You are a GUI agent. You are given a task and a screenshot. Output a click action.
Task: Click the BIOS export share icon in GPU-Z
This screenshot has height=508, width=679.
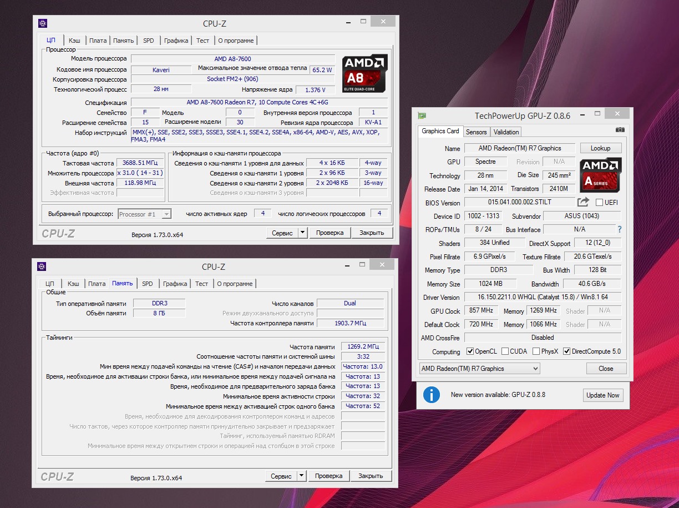coord(583,202)
